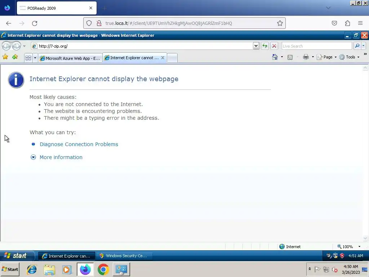Select the POSReady 2009 Firefox tab
This screenshot has width=369, height=277.
[x=57, y=8]
